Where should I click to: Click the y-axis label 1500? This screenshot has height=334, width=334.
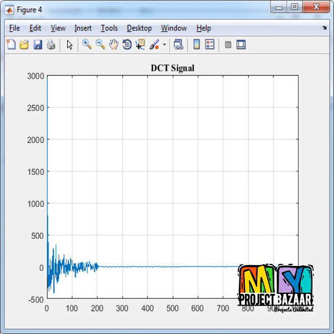point(36,172)
